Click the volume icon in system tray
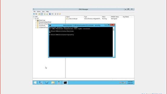Image resolution: width=167 pixels, height=94 pixels. (x=125, y=83)
